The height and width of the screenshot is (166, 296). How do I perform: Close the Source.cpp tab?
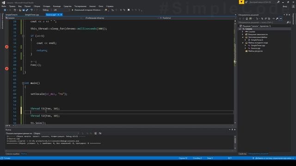point(61,14)
